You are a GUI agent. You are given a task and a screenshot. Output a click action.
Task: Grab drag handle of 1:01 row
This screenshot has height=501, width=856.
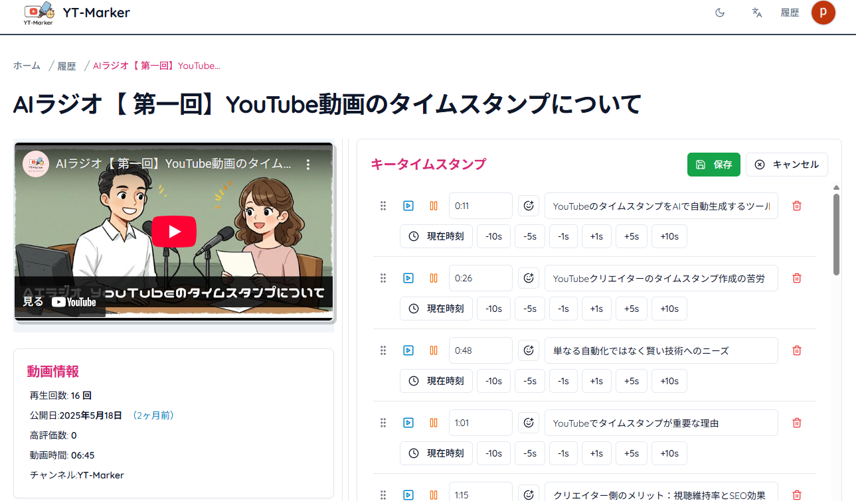tap(383, 423)
